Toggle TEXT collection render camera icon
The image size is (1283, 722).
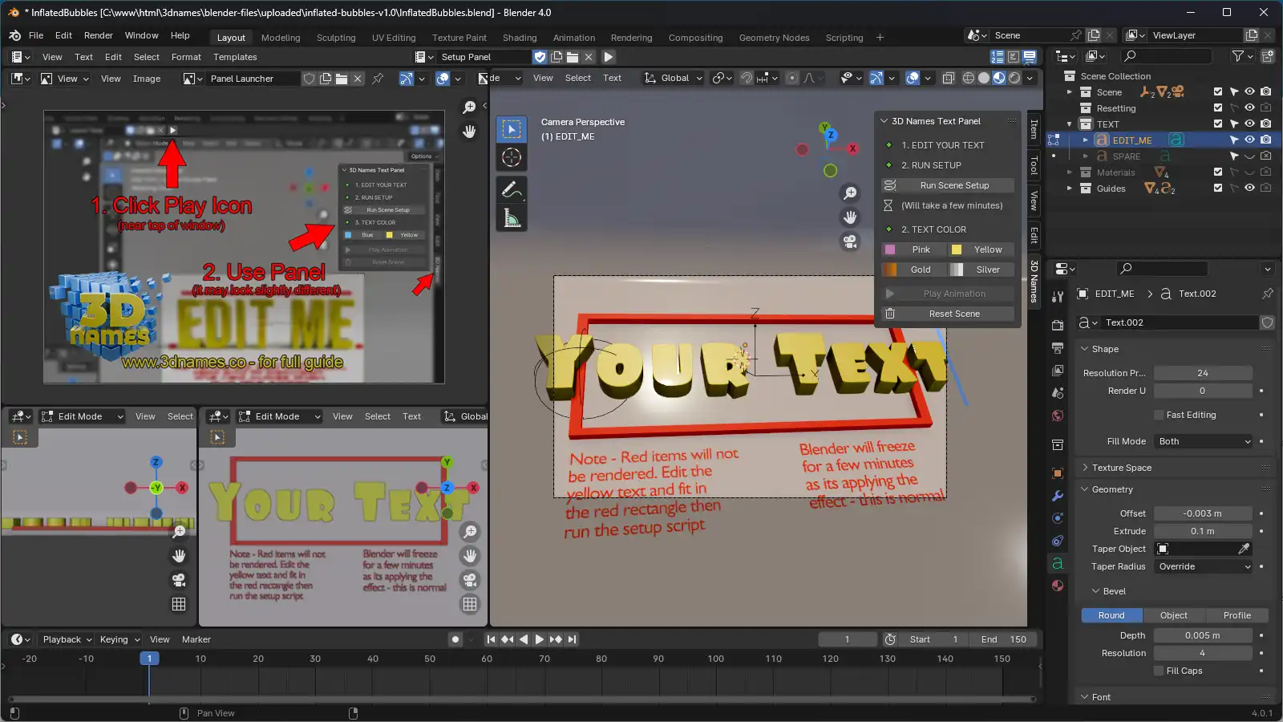[1265, 124]
